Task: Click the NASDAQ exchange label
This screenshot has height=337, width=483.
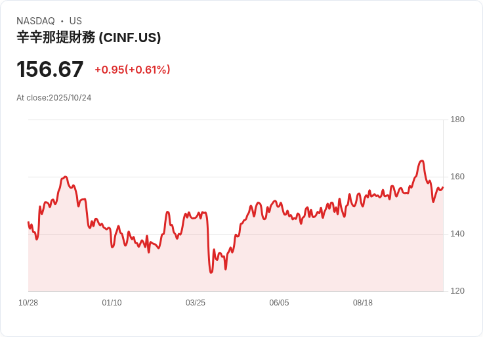Action: 35,21
